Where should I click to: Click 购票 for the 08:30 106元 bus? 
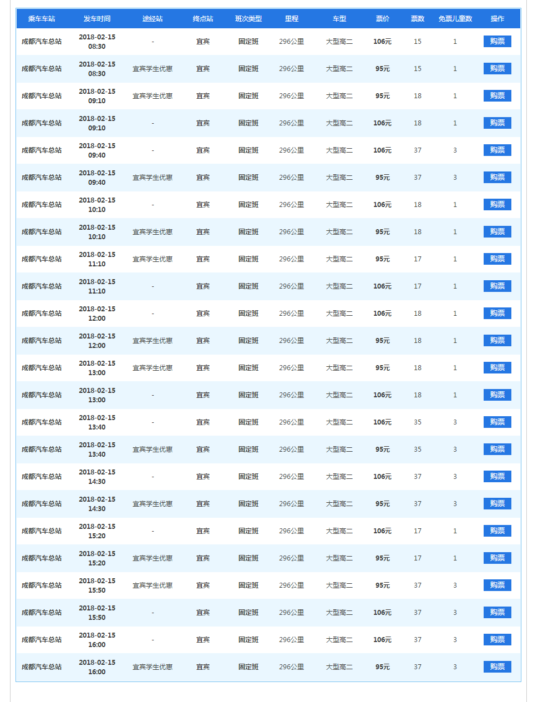click(497, 42)
